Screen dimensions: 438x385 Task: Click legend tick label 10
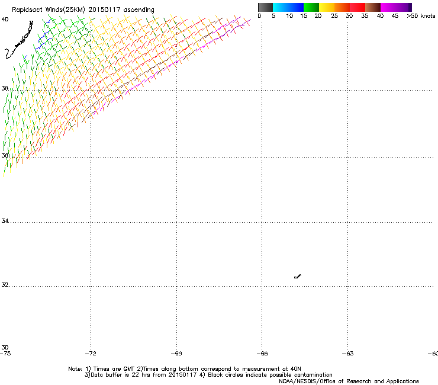289,16
